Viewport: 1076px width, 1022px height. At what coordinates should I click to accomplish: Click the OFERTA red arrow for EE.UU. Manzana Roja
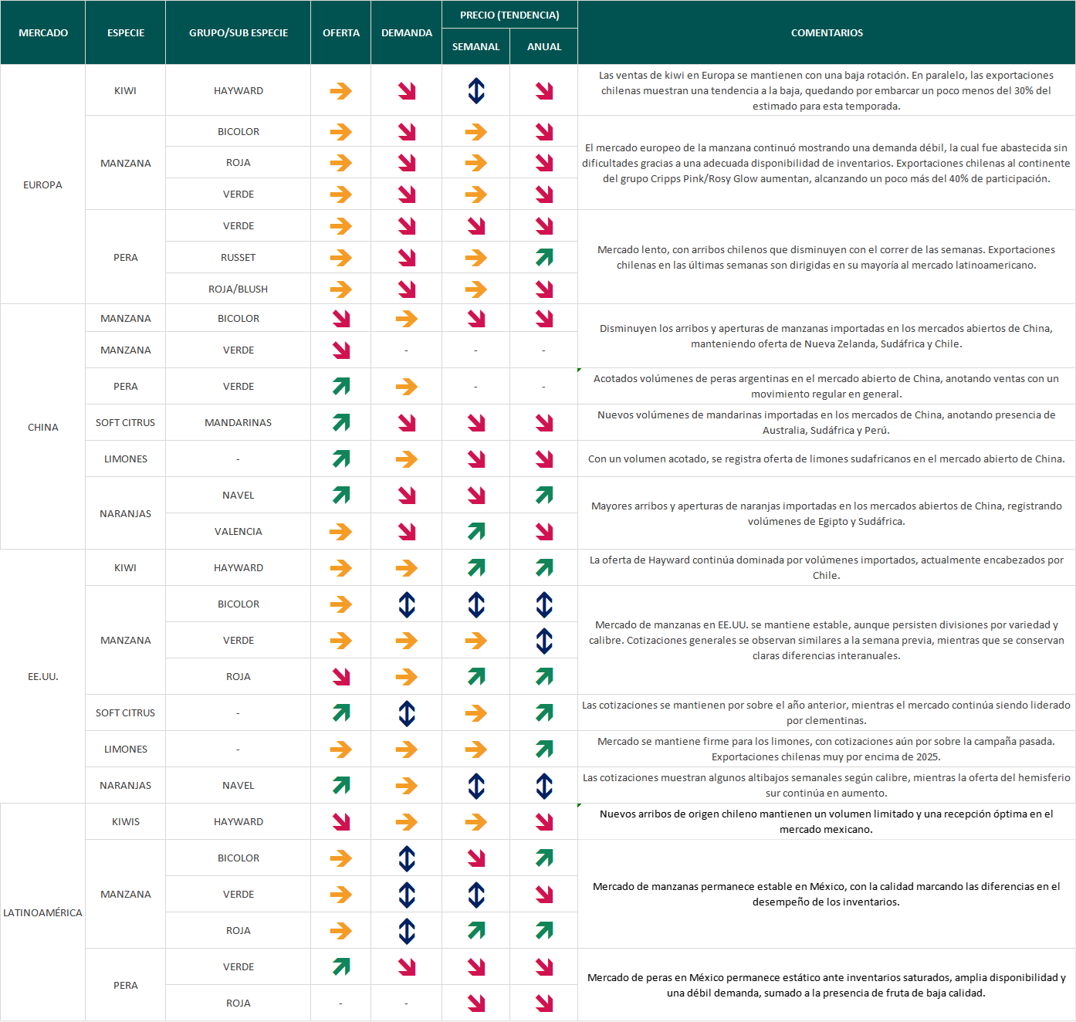340,677
